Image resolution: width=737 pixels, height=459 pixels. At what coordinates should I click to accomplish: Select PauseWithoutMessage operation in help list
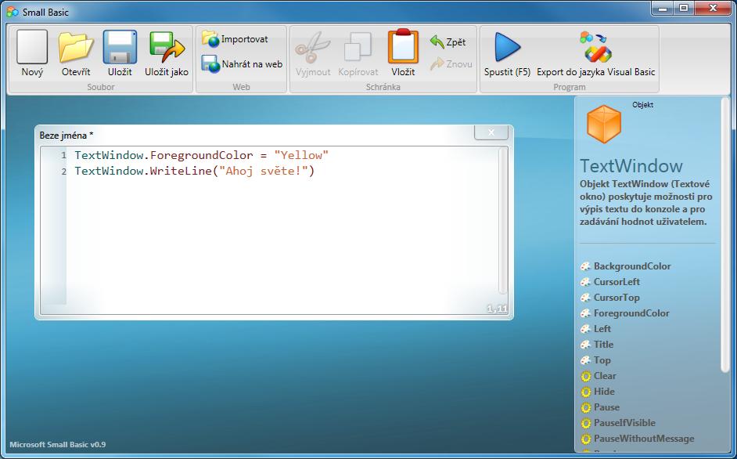(x=643, y=439)
